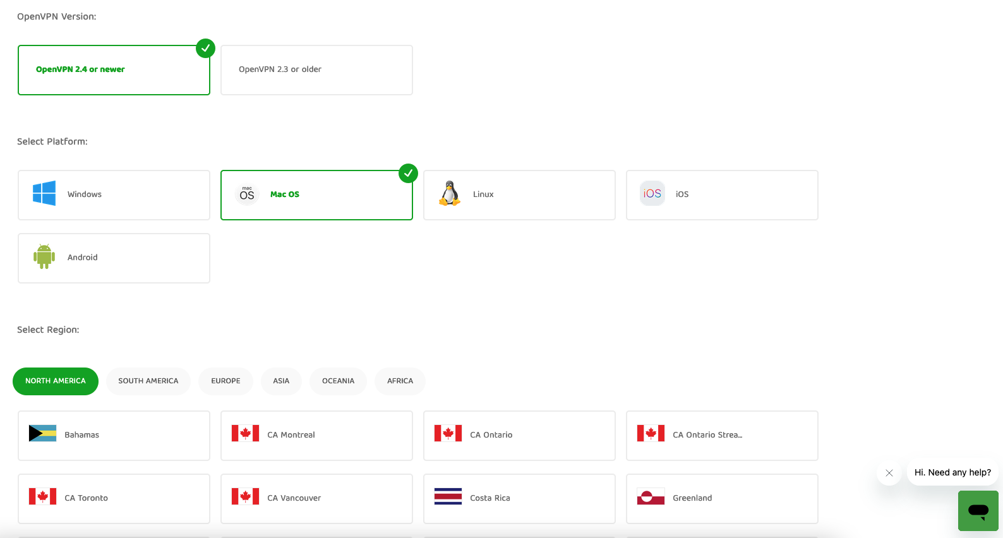Click the Android robot icon
Image resolution: width=1003 pixels, height=538 pixels.
(x=44, y=256)
